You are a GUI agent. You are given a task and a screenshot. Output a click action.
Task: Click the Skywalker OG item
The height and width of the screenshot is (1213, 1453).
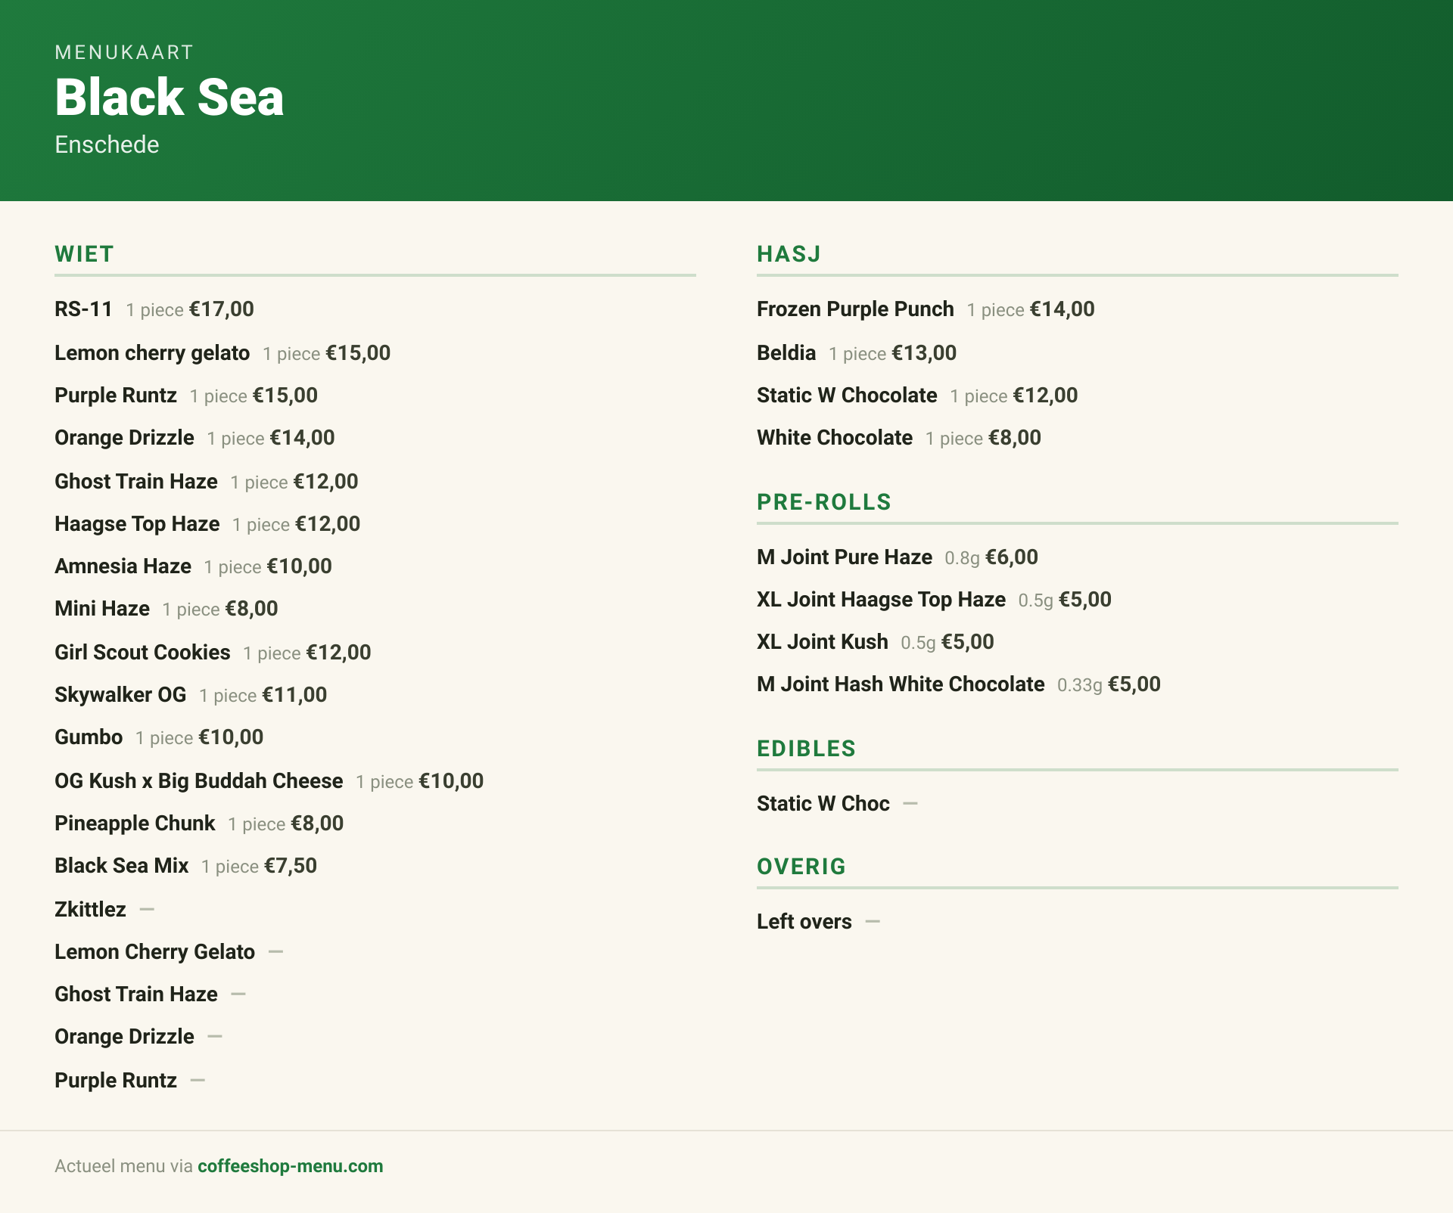coord(191,695)
